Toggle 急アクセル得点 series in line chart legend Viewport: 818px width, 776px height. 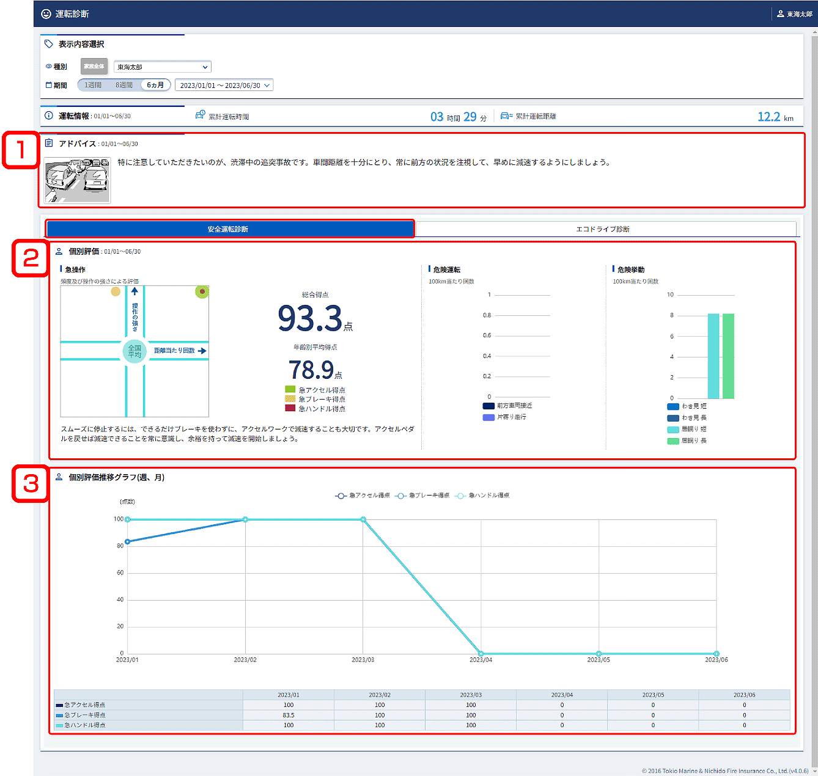[x=363, y=496]
